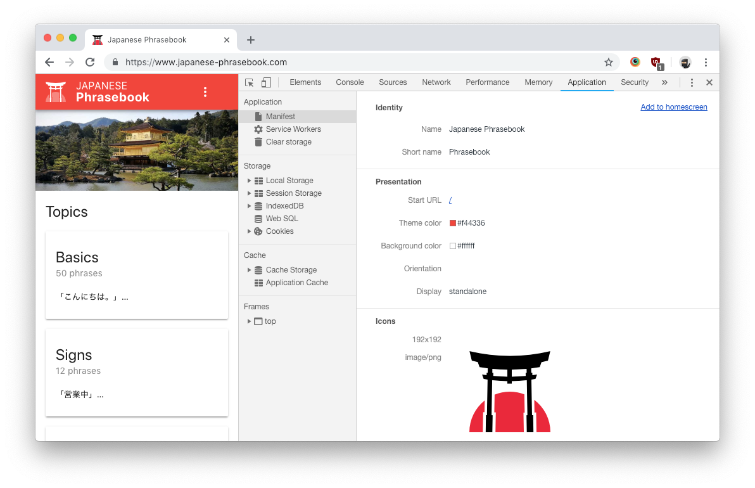Image resolution: width=755 pixels, height=488 pixels.
Task: Click the Add to homescreen link
Action: tap(673, 107)
